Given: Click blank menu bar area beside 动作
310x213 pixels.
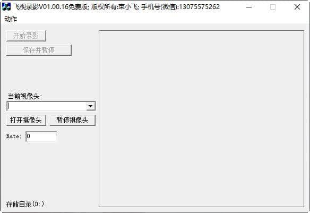Looking at the screenshot, I should [158, 19].
